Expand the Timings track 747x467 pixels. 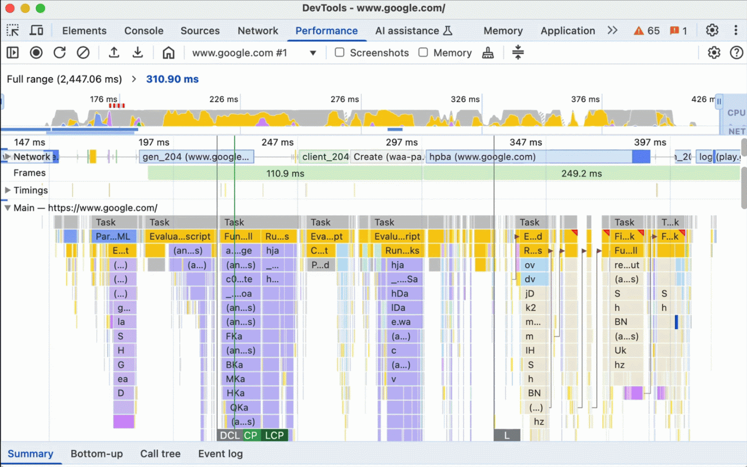[x=7, y=190]
